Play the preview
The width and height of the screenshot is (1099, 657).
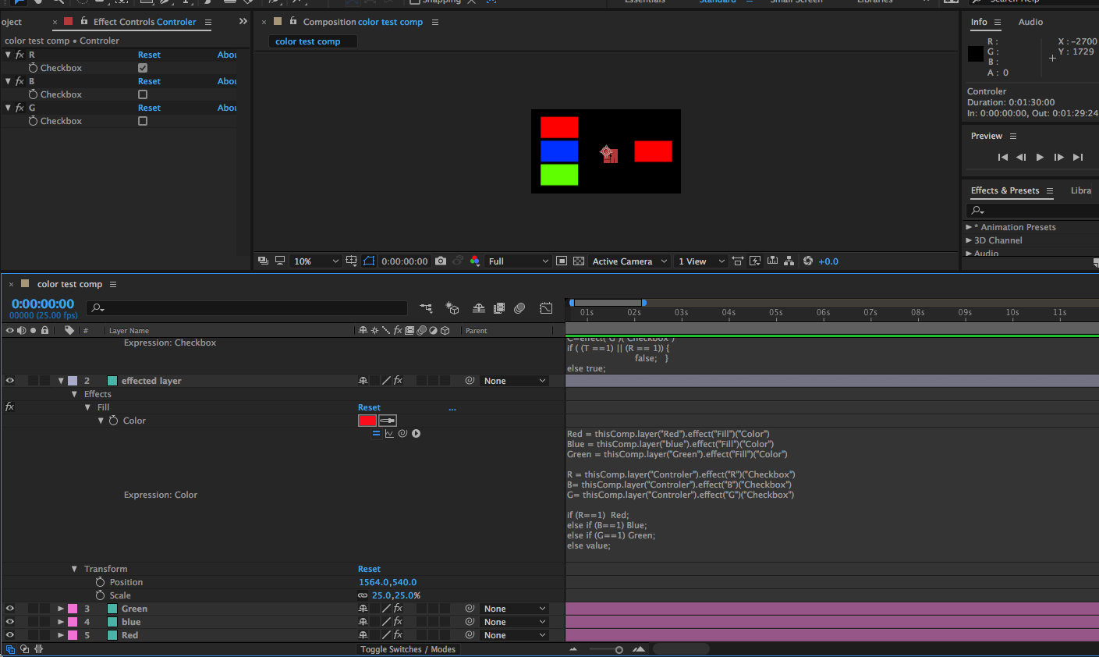[x=1040, y=157]
